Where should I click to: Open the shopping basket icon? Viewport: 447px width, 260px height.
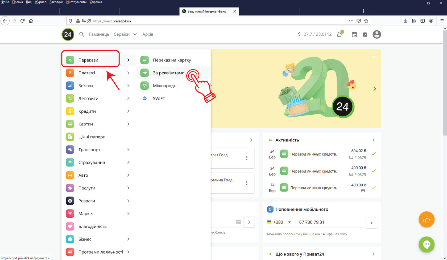tap(339, 34)
